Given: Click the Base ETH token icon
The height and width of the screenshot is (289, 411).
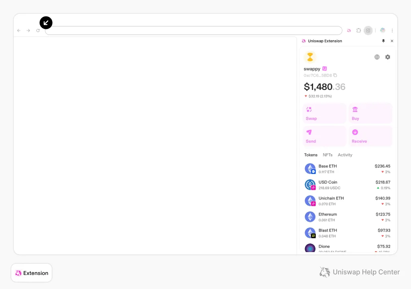Looking at the screenshot, I should [310, 169].
